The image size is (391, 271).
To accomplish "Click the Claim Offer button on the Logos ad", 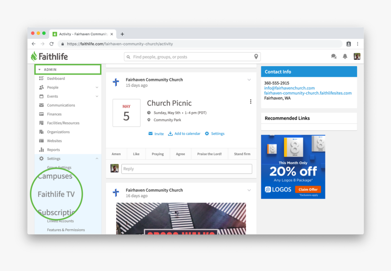I will pyautogui.click(x=308, y=190).
